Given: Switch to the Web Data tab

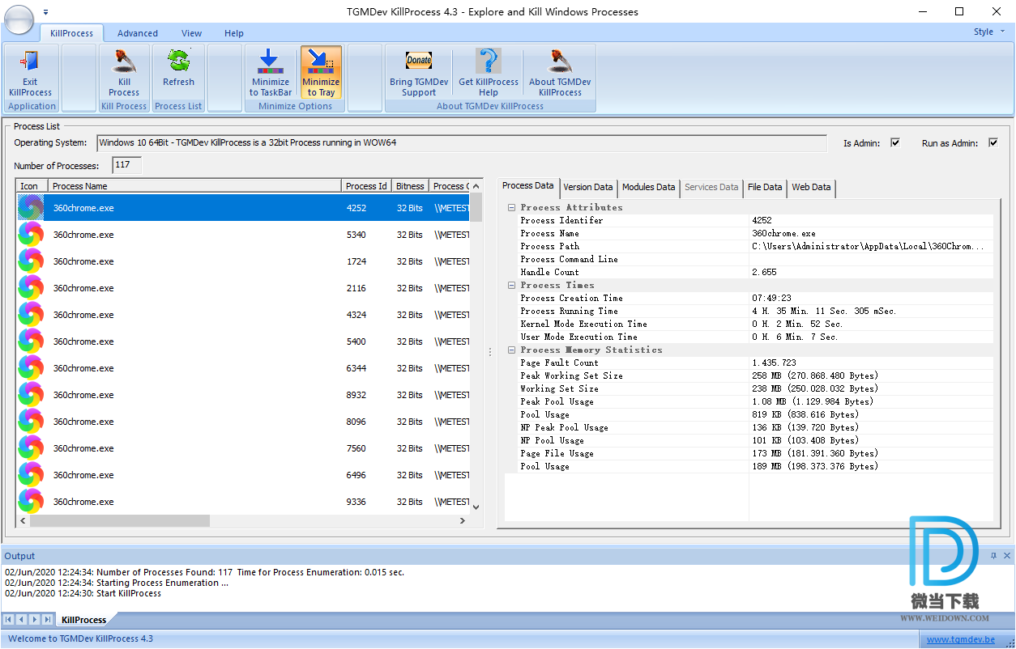Looking at the screenshot, I should coord(811,187).
